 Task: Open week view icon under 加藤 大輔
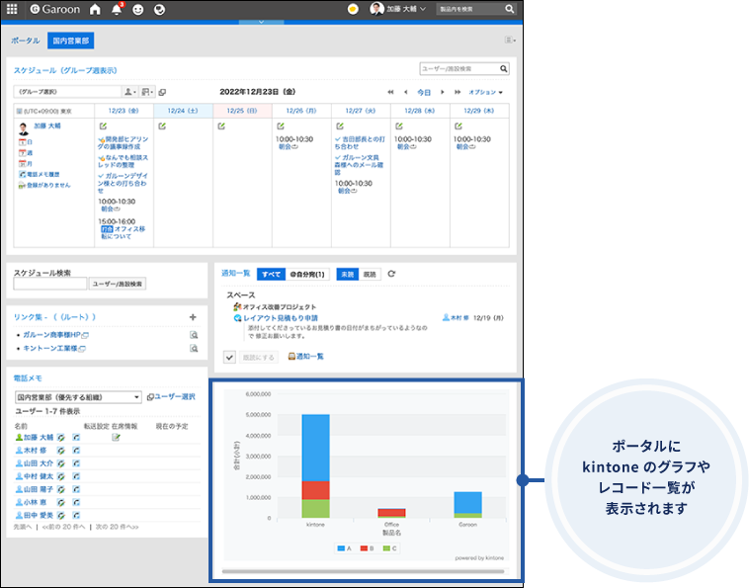click(23, 153)
